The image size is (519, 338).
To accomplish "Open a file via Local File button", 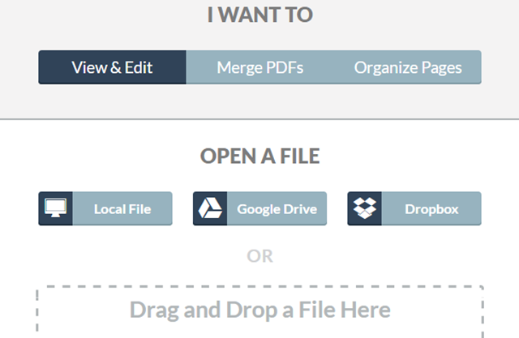I will coord(105,208).
